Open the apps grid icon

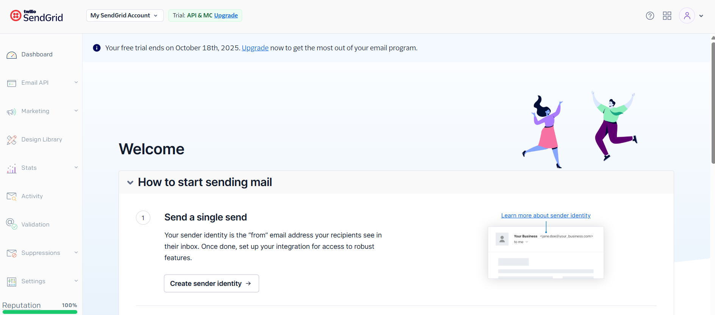(667, 16)
